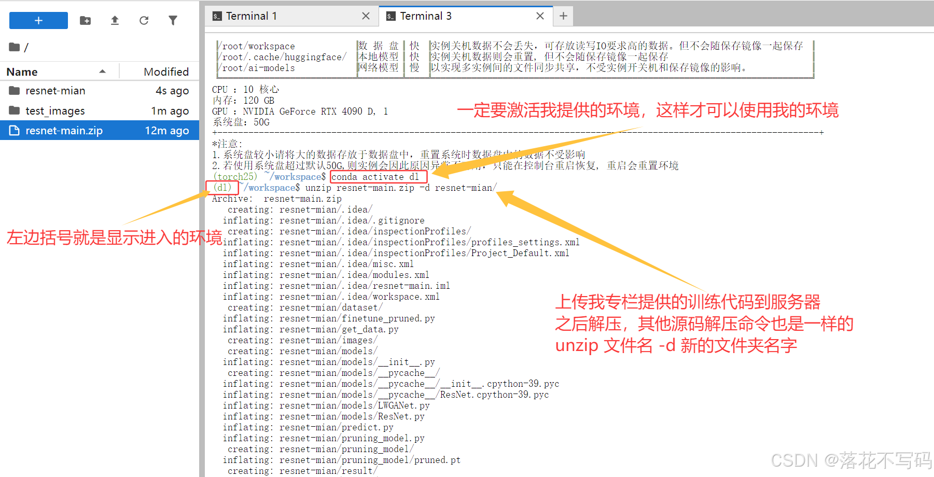Click the line inflating models/__init__.py
Viewport: 934px width, 477px height.
point(329,362)
